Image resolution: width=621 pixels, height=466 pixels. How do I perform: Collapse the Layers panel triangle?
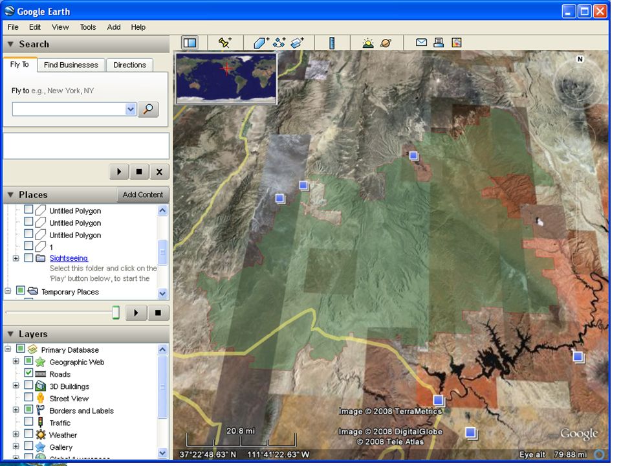(x=11, y=334)
